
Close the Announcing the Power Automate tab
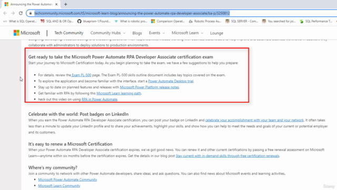coord(56,4)
